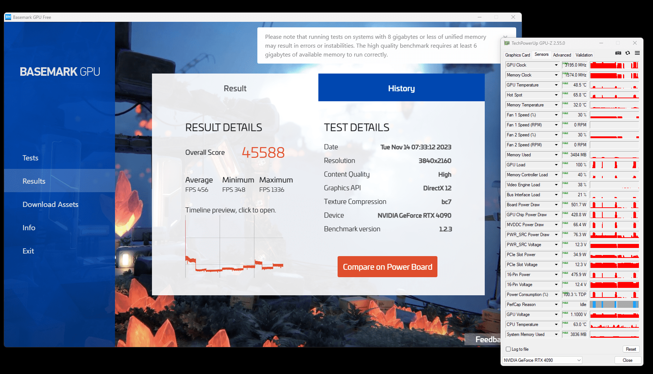653x374 pixels.
Task: Open the Memory Used sensor dropdown
Action: [556, 155]
